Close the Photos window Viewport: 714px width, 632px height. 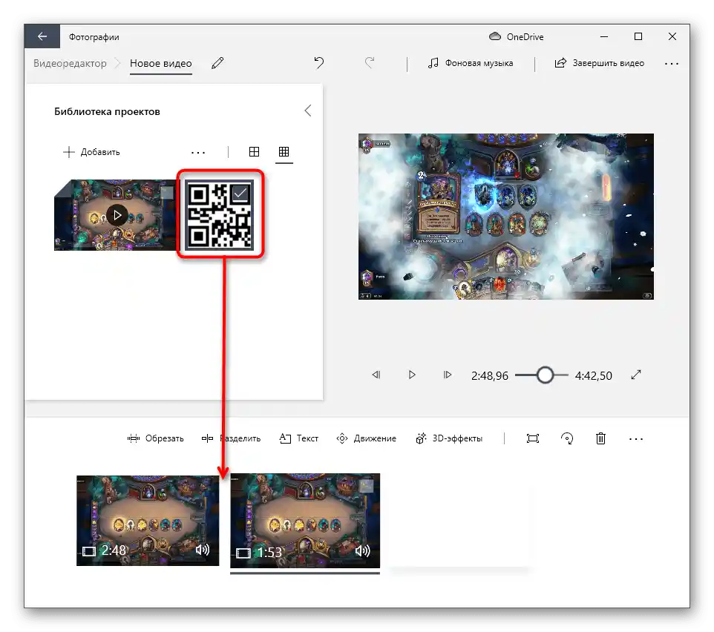coord(672,36)
